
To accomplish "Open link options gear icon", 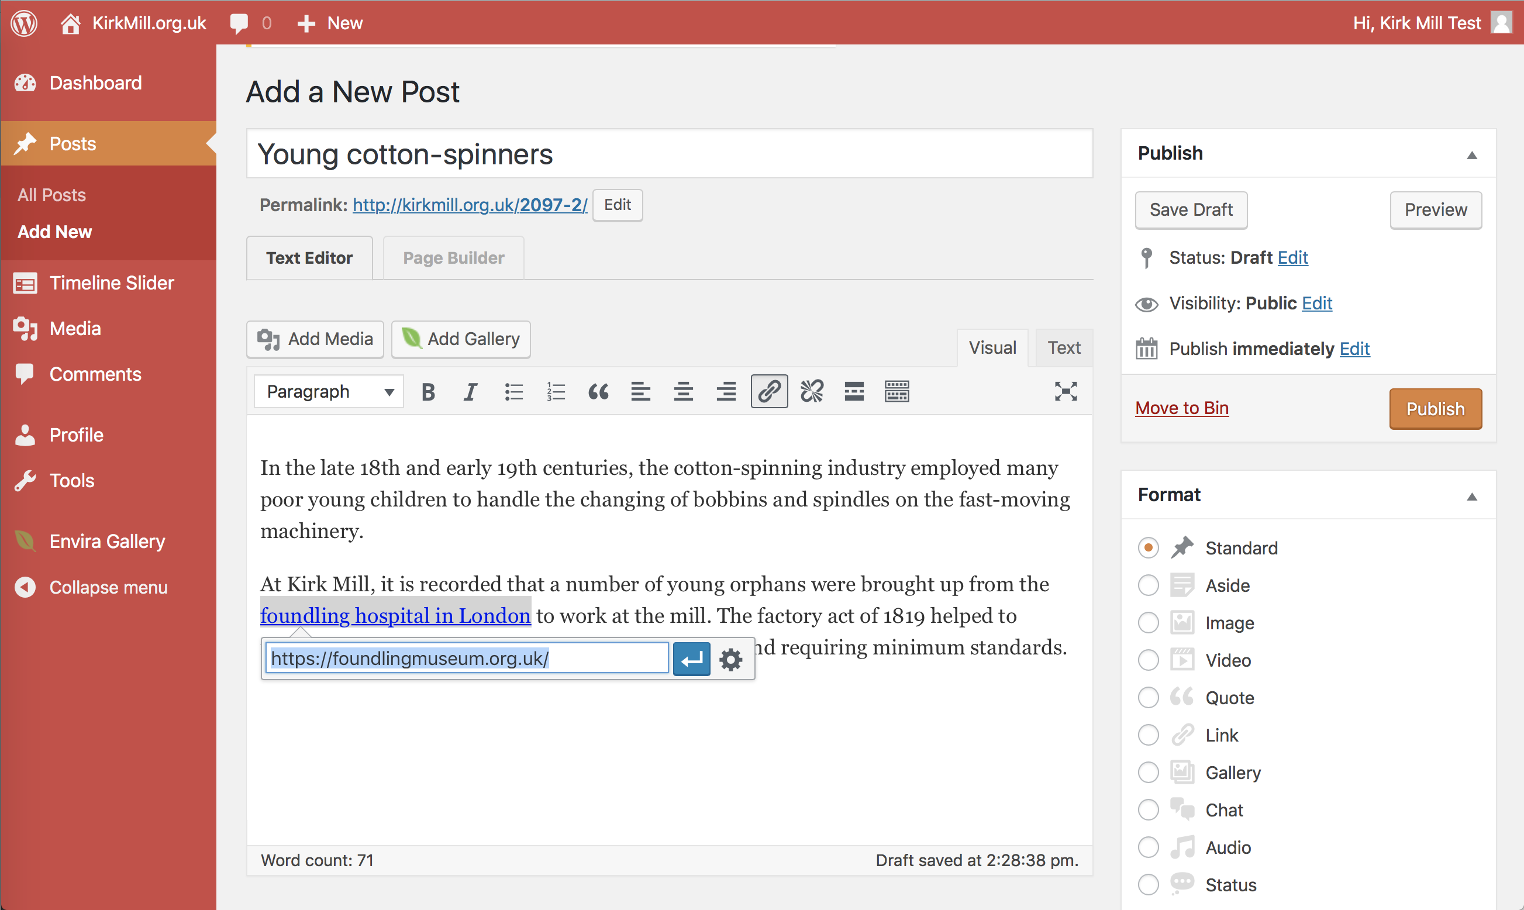I will coord(731,660).
